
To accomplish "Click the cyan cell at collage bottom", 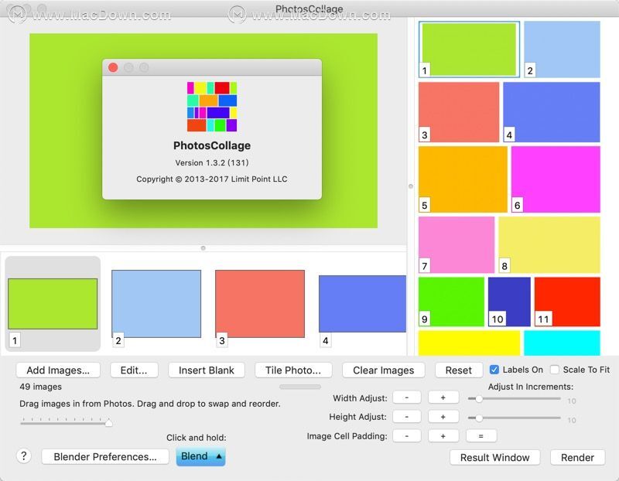I will point(563,343).
